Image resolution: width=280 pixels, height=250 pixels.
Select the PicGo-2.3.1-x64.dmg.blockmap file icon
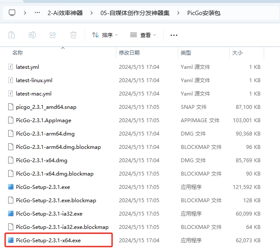[11, 173]
